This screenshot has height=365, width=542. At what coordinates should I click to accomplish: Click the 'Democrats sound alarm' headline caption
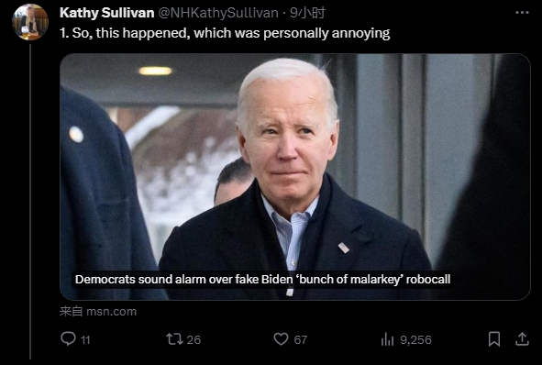(262, 280)
